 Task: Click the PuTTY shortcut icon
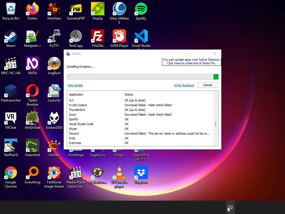tap(54, 36)
